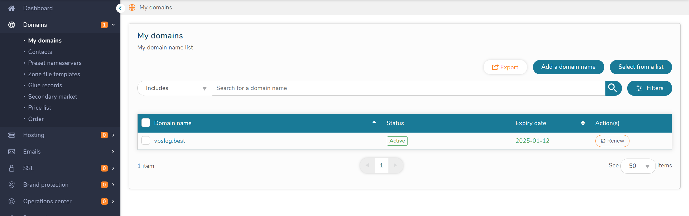689x216 pixels.
Task: Click the Add a domain name button
Action: [x=568, y=67]
